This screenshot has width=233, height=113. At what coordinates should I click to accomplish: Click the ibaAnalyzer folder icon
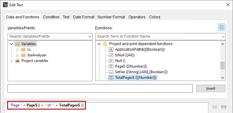click(23, 55)
